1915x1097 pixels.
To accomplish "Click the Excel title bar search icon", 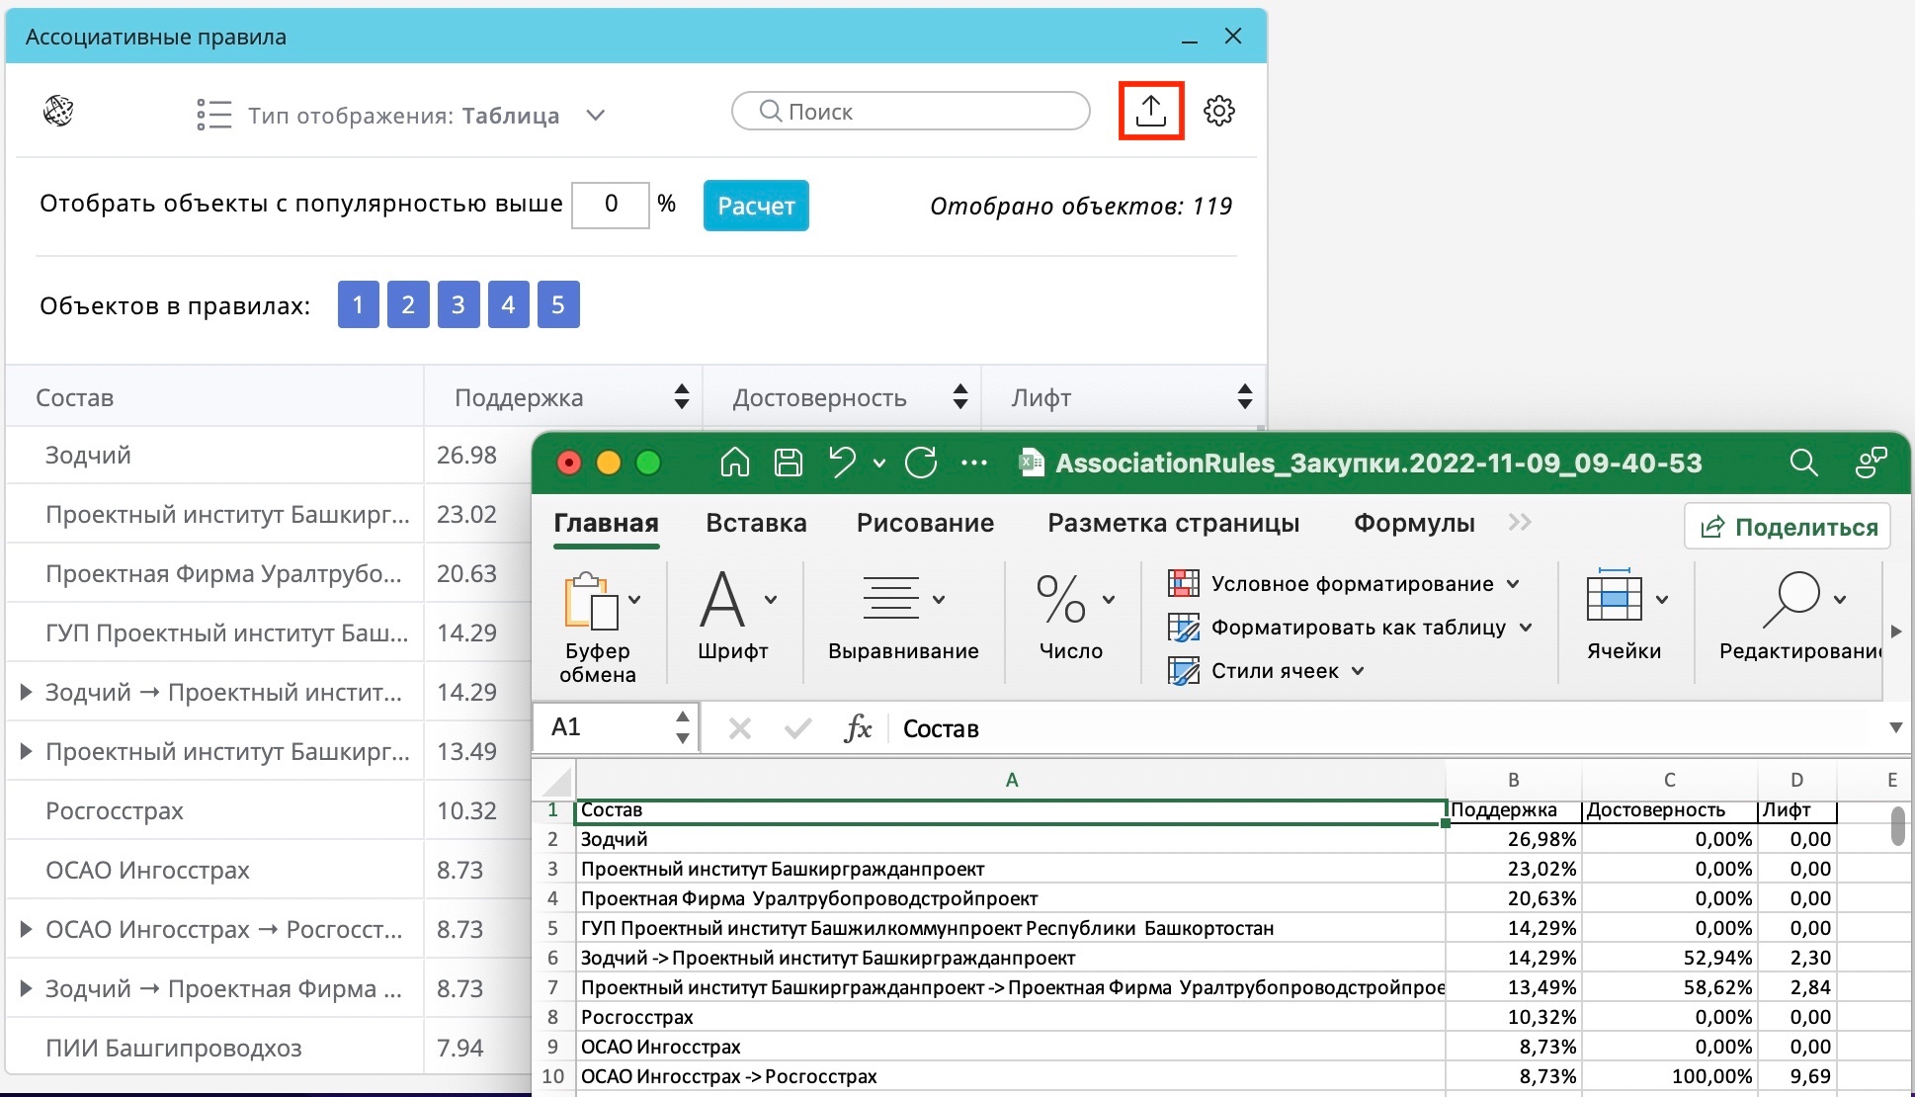I will coord(1803,463).
